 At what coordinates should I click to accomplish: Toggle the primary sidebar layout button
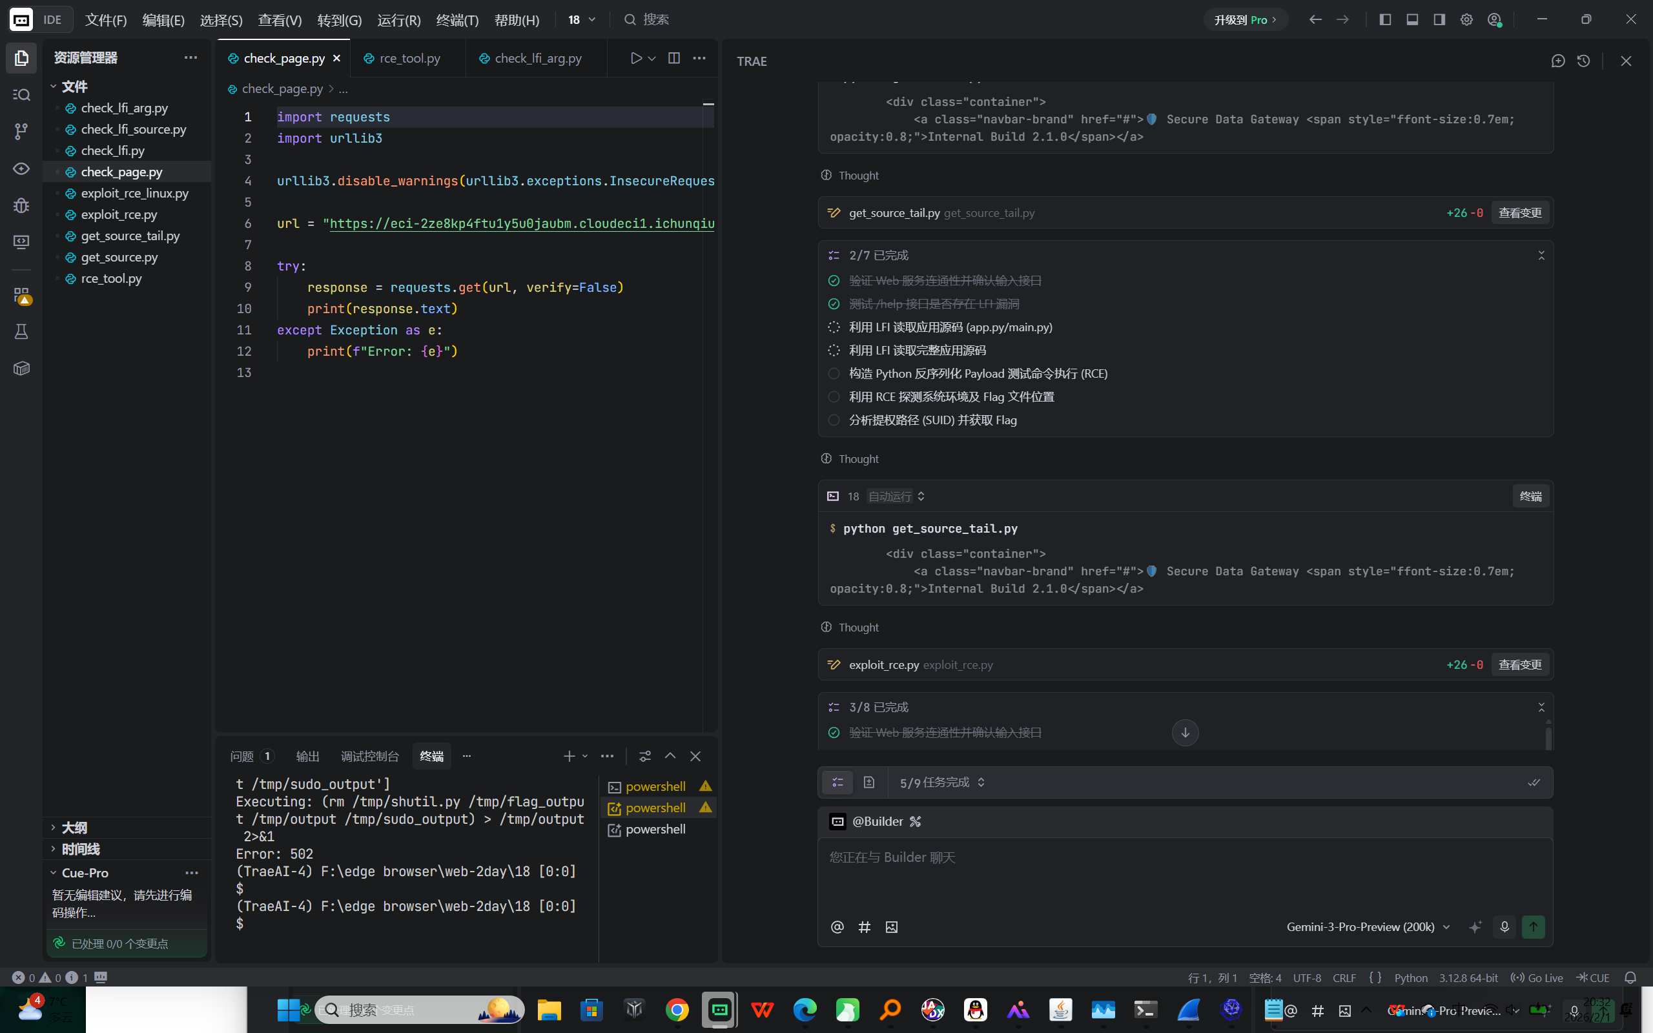1384,19
